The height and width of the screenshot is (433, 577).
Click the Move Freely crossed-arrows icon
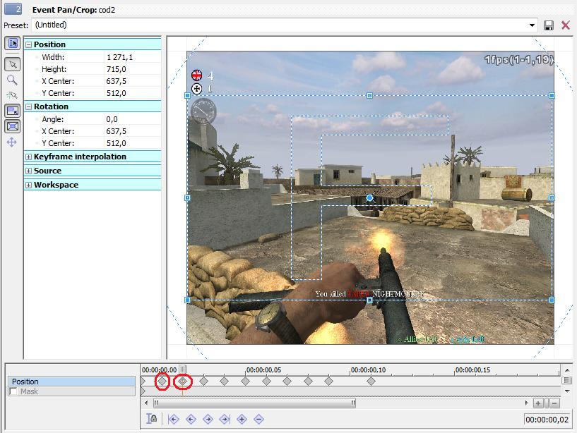(x=12, y=142)
